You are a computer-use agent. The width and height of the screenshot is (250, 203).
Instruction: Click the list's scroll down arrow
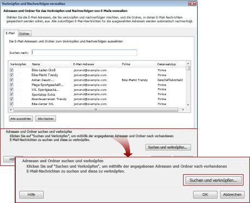(188, 105)
